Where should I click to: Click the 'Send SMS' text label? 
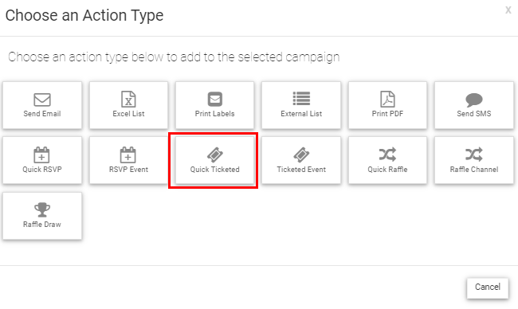[474, 114]
